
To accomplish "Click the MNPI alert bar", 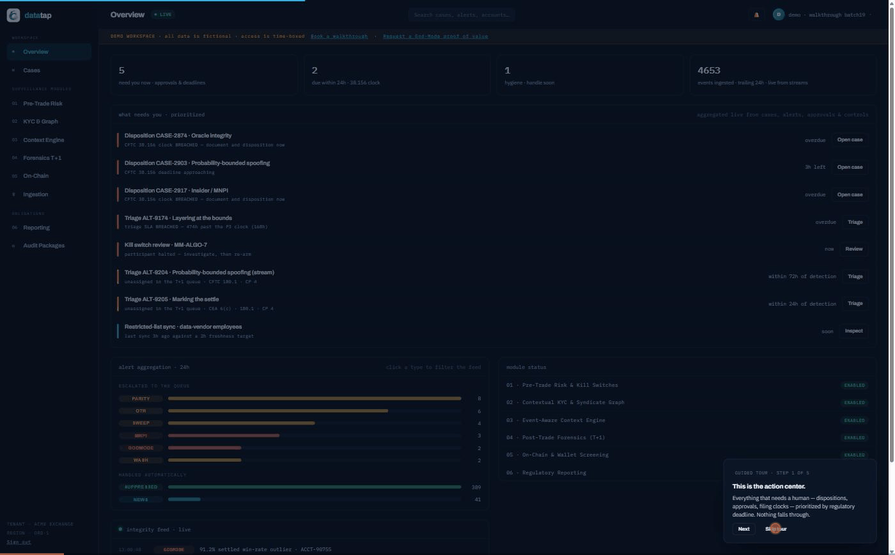I will coord(224,436).
